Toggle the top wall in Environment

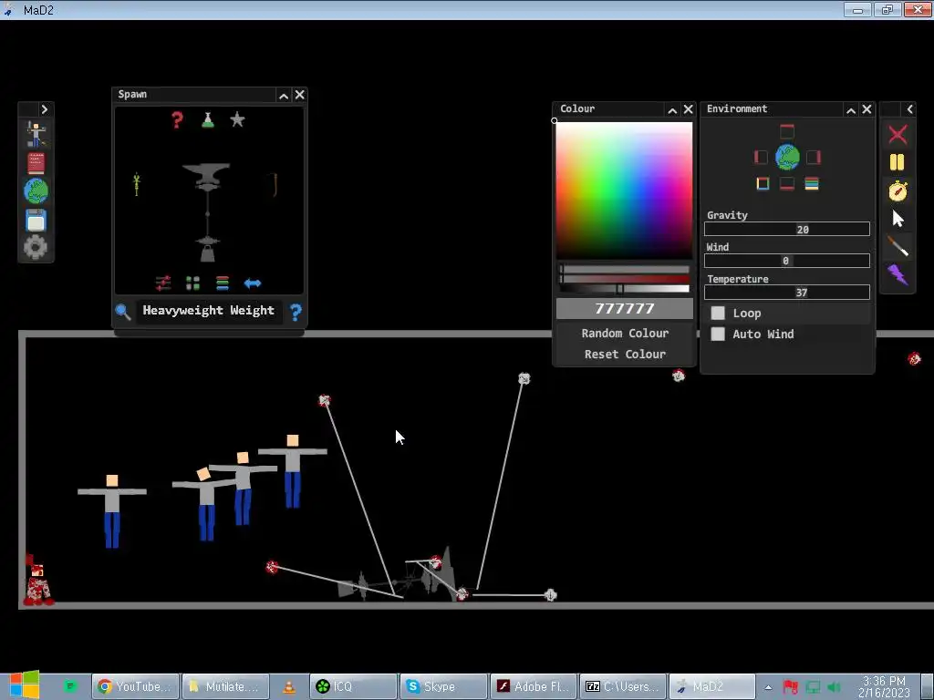coord(787,131)
